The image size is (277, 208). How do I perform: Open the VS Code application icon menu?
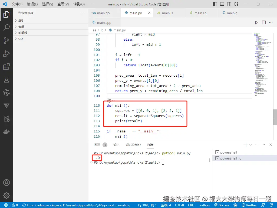pos(5,4)
